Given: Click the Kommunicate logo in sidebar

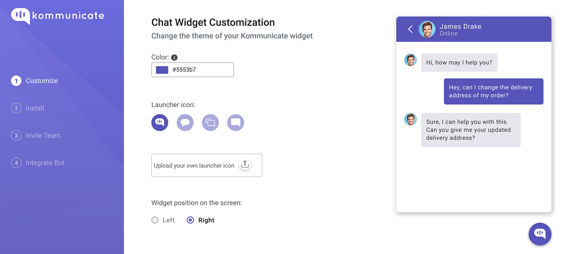Looking at the screenshot, I should pyautogui.click(x=57, y=16).
